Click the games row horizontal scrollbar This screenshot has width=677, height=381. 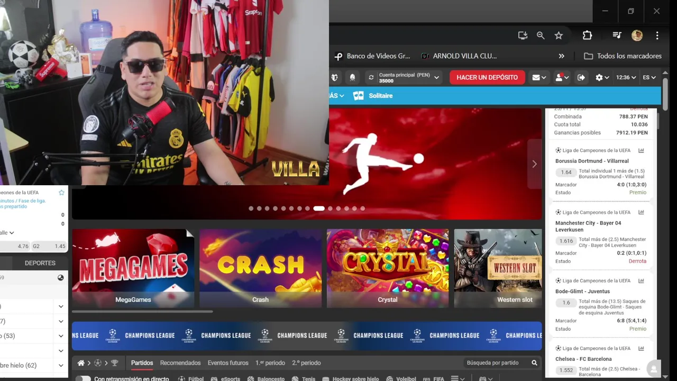[142, 312]
